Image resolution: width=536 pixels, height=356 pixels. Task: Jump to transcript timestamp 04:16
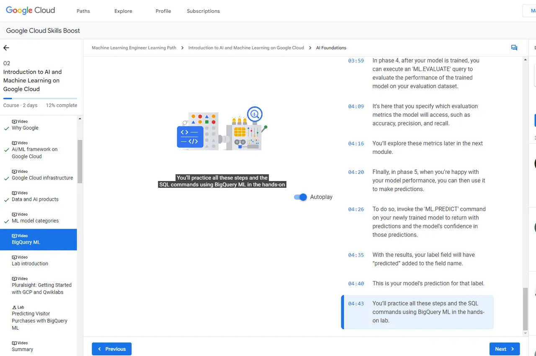(x=356, y=143)
